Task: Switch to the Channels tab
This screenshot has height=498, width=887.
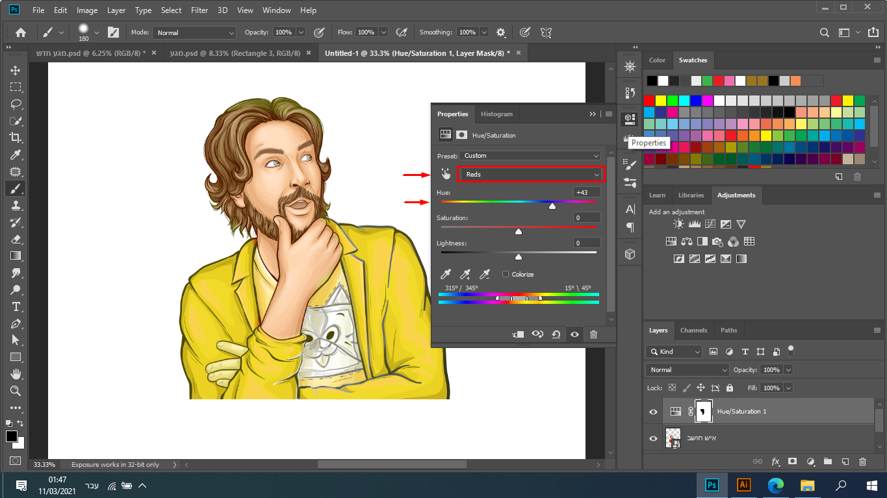Action: pos(693,330)
